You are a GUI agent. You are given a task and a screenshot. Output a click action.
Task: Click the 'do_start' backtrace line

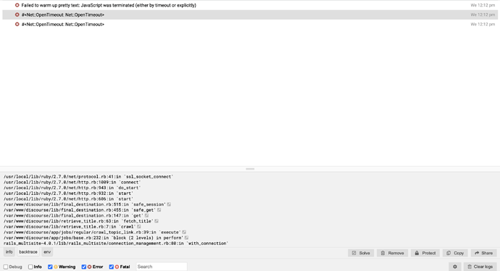click(72, 188)
